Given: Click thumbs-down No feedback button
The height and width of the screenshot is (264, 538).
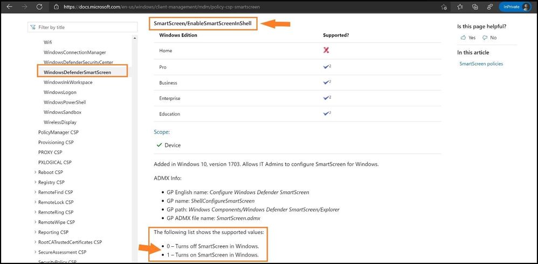Looking at the screenshot, I should pyautogui.click(x=489, y=38).
